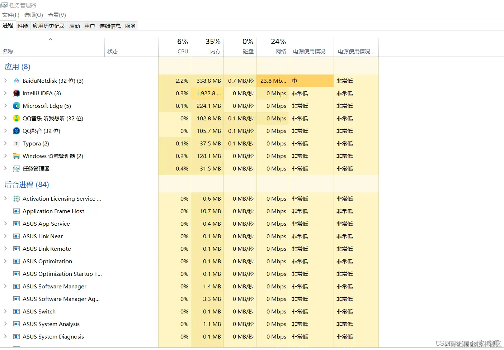Click BaiduNetdisk's 2.2% CPU value

pyautogui.click(x=182, y=81)
